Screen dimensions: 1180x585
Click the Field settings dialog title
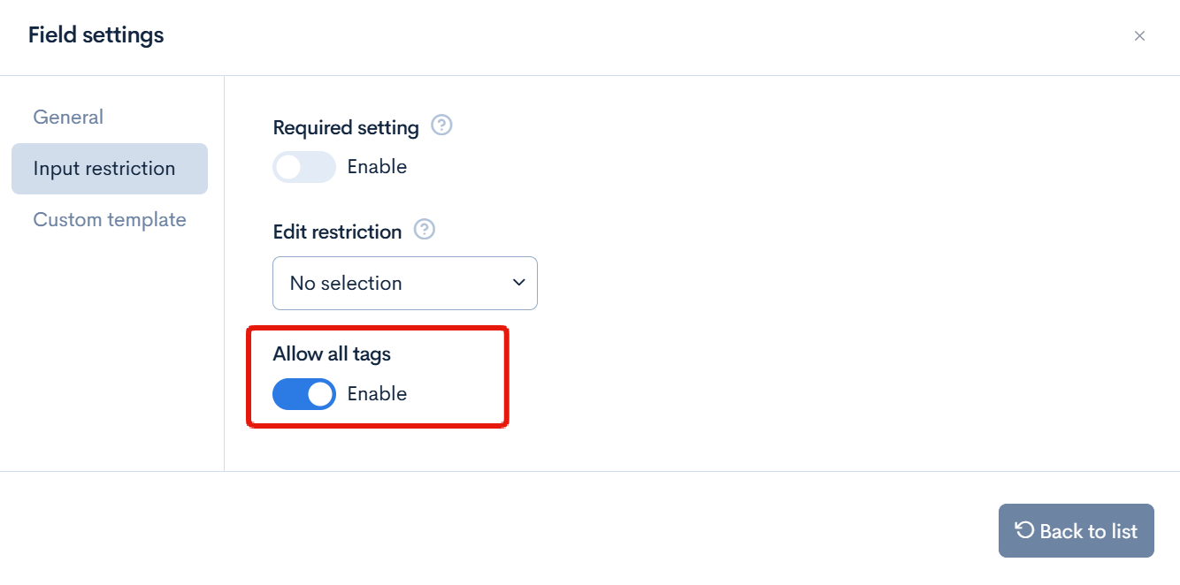(96, 35)
